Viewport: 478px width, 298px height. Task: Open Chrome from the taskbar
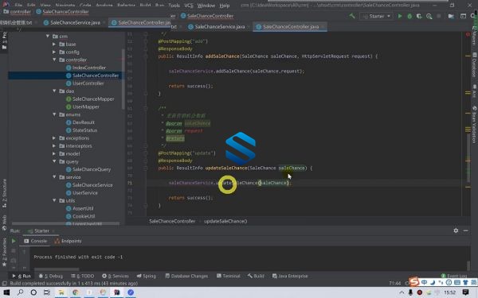[76, 292]
